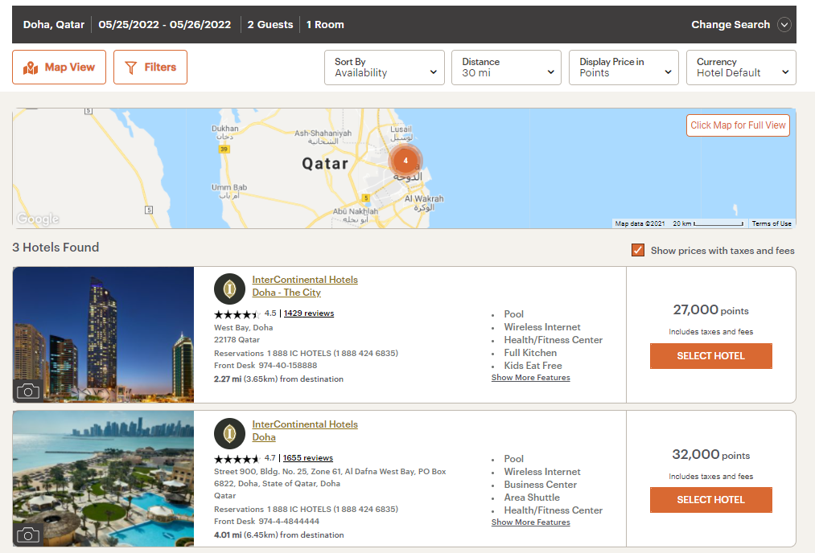Click InterContinental logo for Doha - The City

click(x=229, y=289)
